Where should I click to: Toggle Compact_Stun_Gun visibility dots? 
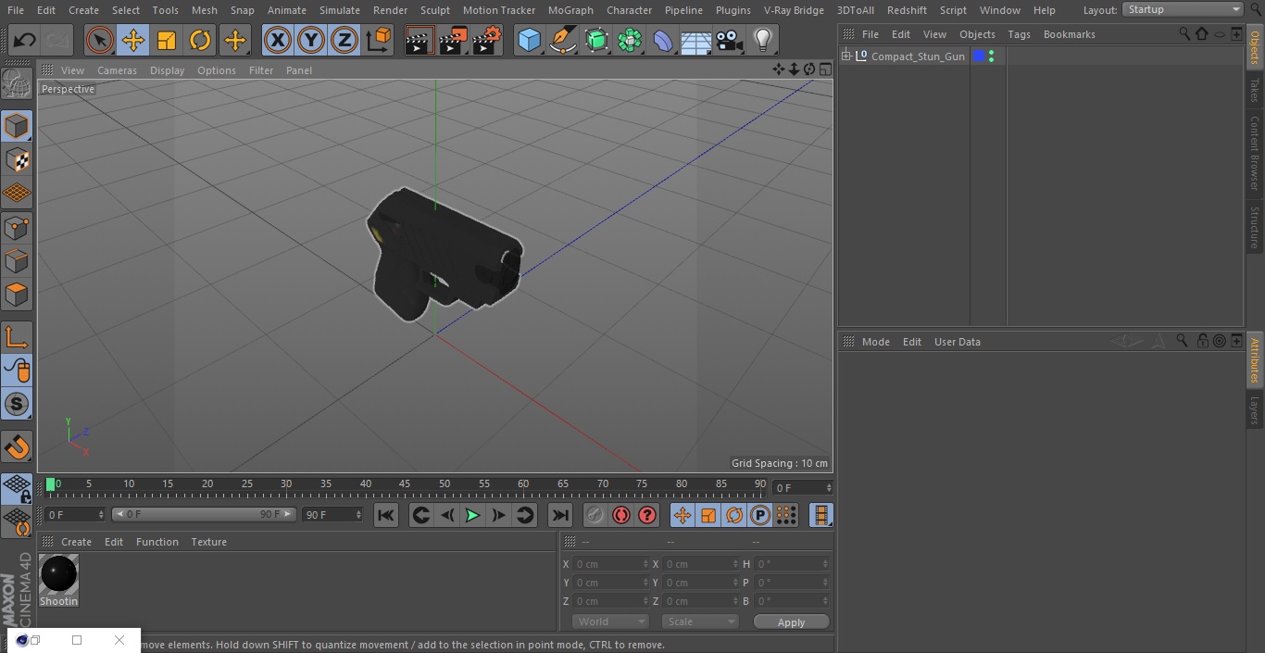tap(992, 57)
